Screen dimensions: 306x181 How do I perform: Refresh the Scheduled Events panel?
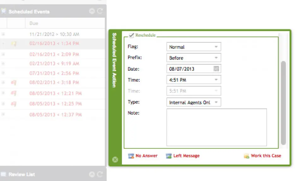click(x=100, y=11)
